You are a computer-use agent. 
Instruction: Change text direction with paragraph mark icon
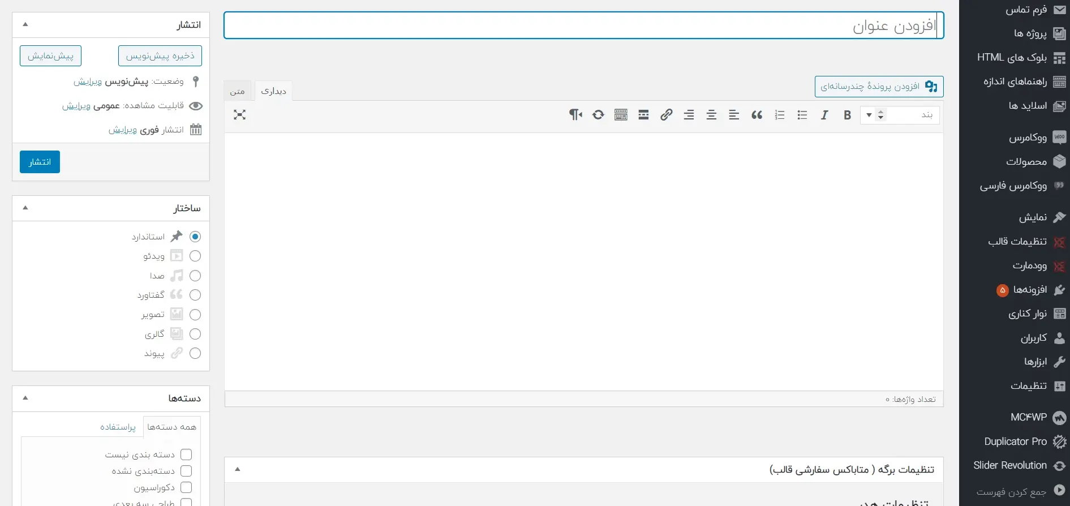click(x=575, y=115)
